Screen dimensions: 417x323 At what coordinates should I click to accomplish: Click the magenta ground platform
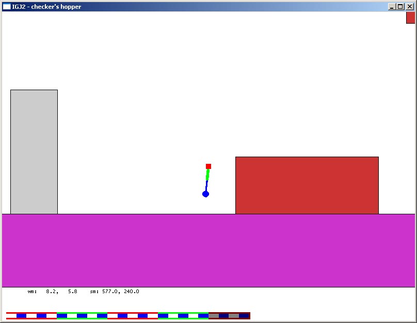[x=208, y=250]
